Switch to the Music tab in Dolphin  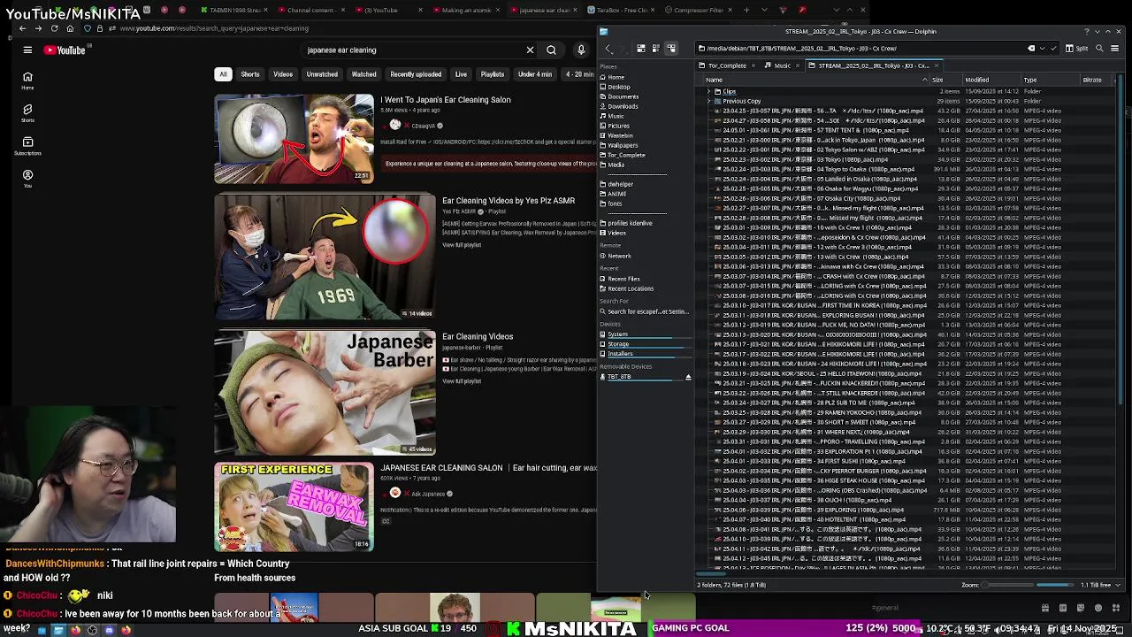point(783,65)
